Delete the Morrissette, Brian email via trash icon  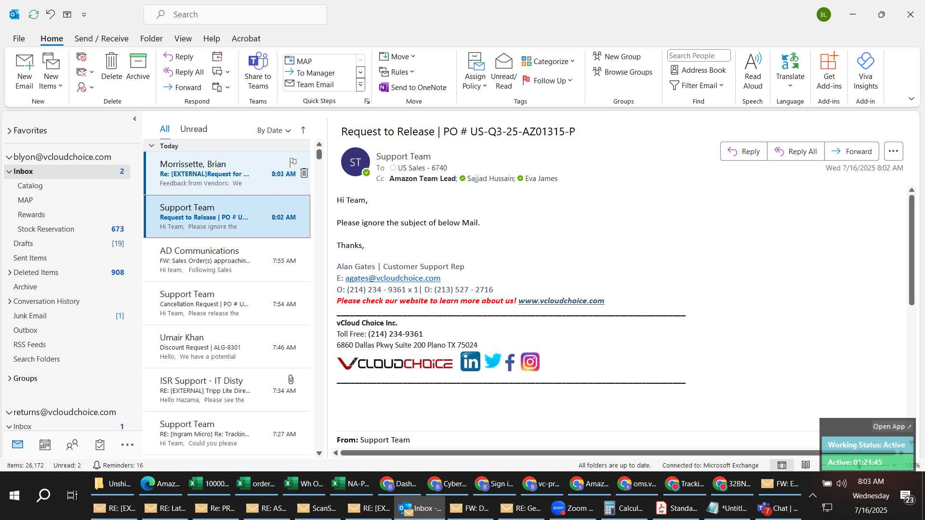click(304, 173)
